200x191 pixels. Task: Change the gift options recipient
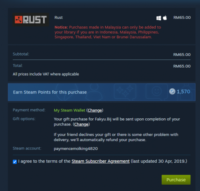pyautogui.click(x=81, y=124)
